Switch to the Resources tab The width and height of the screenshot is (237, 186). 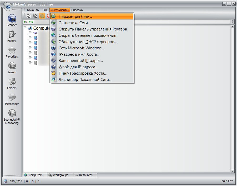tap(85, 175)
